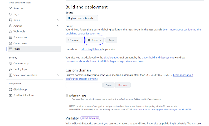
Task: Click the Environments server icon
Action: point(10,37)
